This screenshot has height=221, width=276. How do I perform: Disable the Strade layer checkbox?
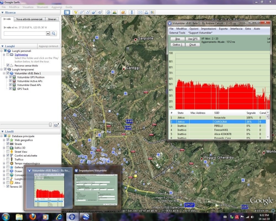coord(8,144)
